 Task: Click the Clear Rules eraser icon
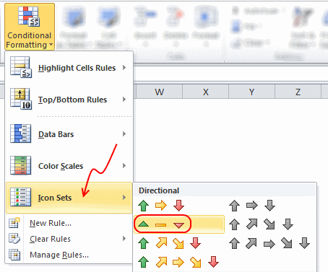tap(14, 239)
